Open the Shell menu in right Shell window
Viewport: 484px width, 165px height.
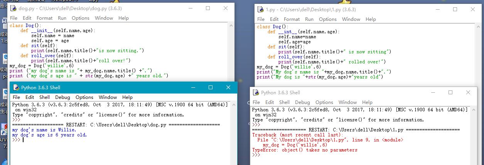tap(284, 102)
